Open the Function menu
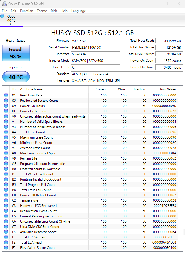This screenshot has width=185, height=253. pos(26,11)
